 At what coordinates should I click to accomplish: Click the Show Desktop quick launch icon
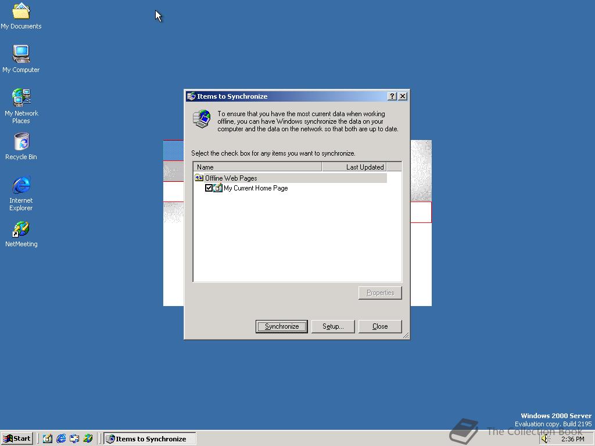click(x=48, y=438)
